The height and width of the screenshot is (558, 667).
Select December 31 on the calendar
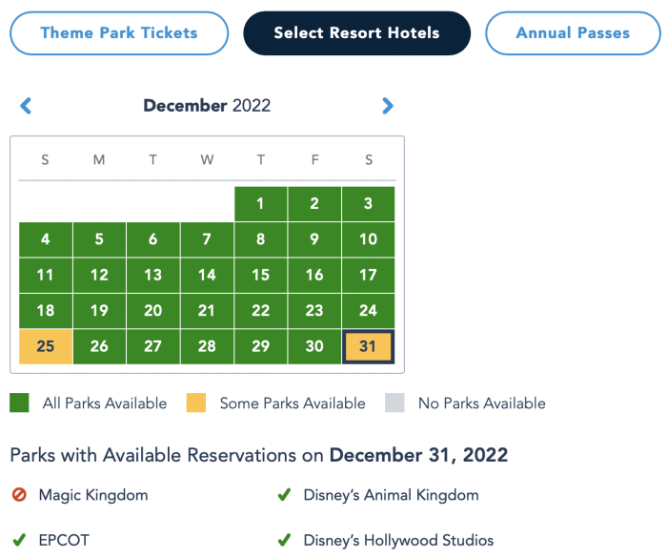tap(369, 346)
